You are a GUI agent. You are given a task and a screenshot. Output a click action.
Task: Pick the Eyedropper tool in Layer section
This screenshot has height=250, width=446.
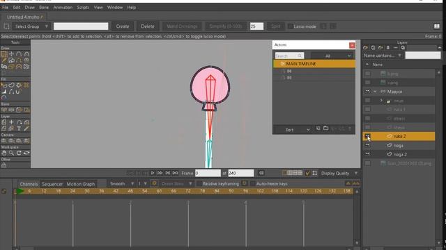coord(26,128)
